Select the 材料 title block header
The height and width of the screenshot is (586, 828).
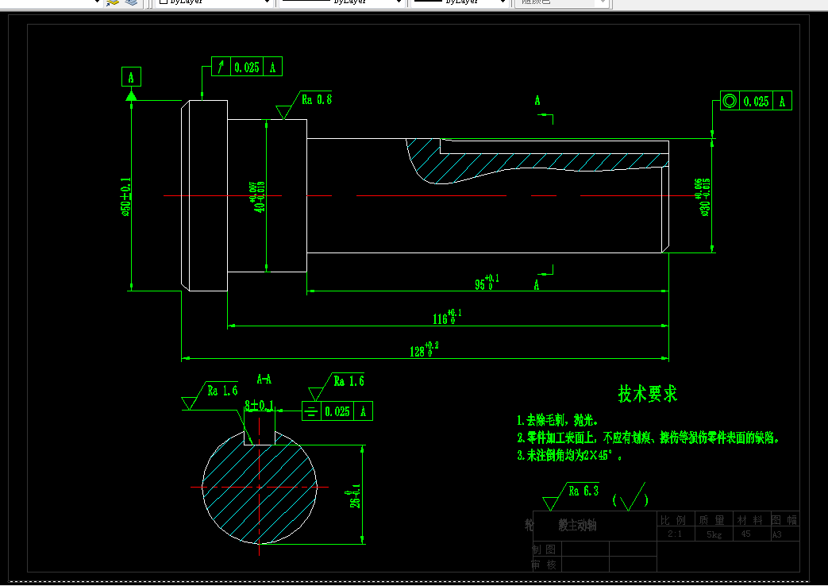[750, 520]
